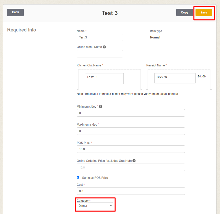
Task: Go back using the Back button
Action: (15, 12)
